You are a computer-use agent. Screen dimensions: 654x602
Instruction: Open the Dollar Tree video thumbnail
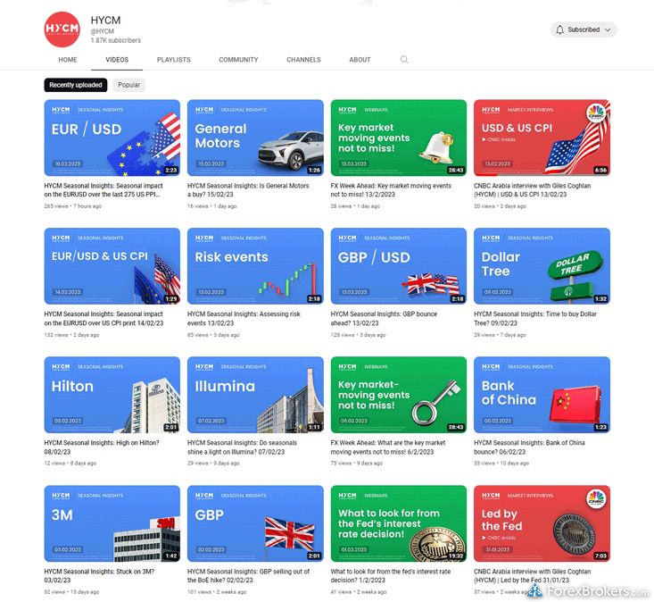coord(542,266)
